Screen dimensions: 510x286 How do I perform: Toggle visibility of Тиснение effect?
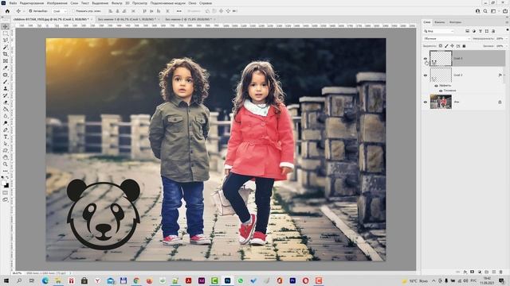click(441, 91)
